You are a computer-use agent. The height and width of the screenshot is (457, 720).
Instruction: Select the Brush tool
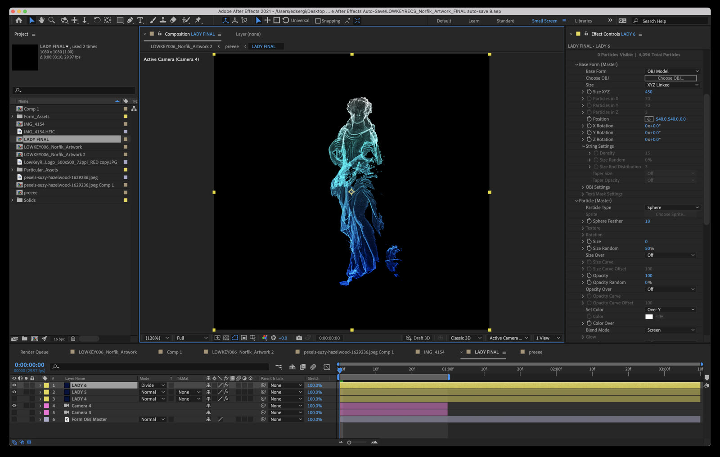[153, 20]
